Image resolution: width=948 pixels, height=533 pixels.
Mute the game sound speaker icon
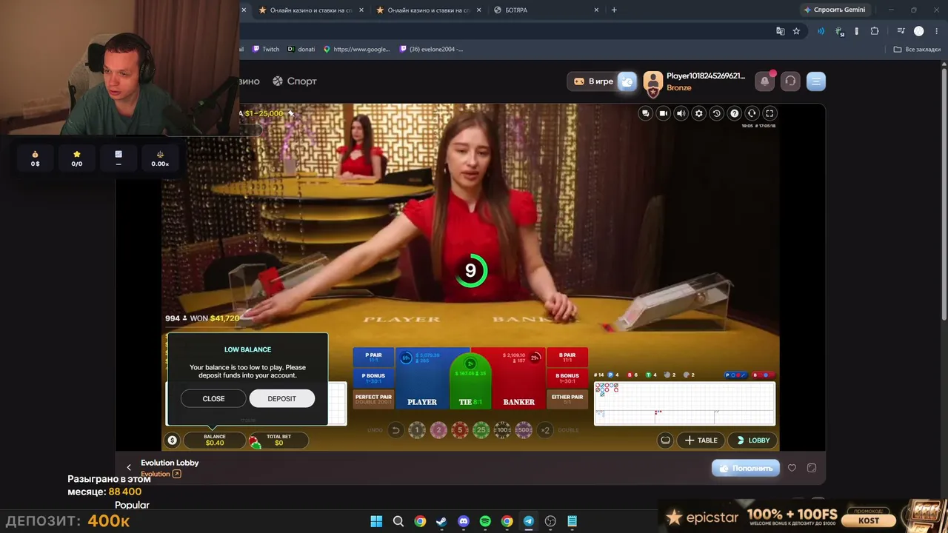681,113
